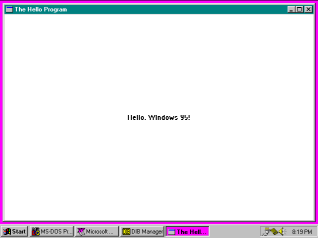
Task: Activate the DIB Manager taskbar button
Action: [x=142, y=232]
